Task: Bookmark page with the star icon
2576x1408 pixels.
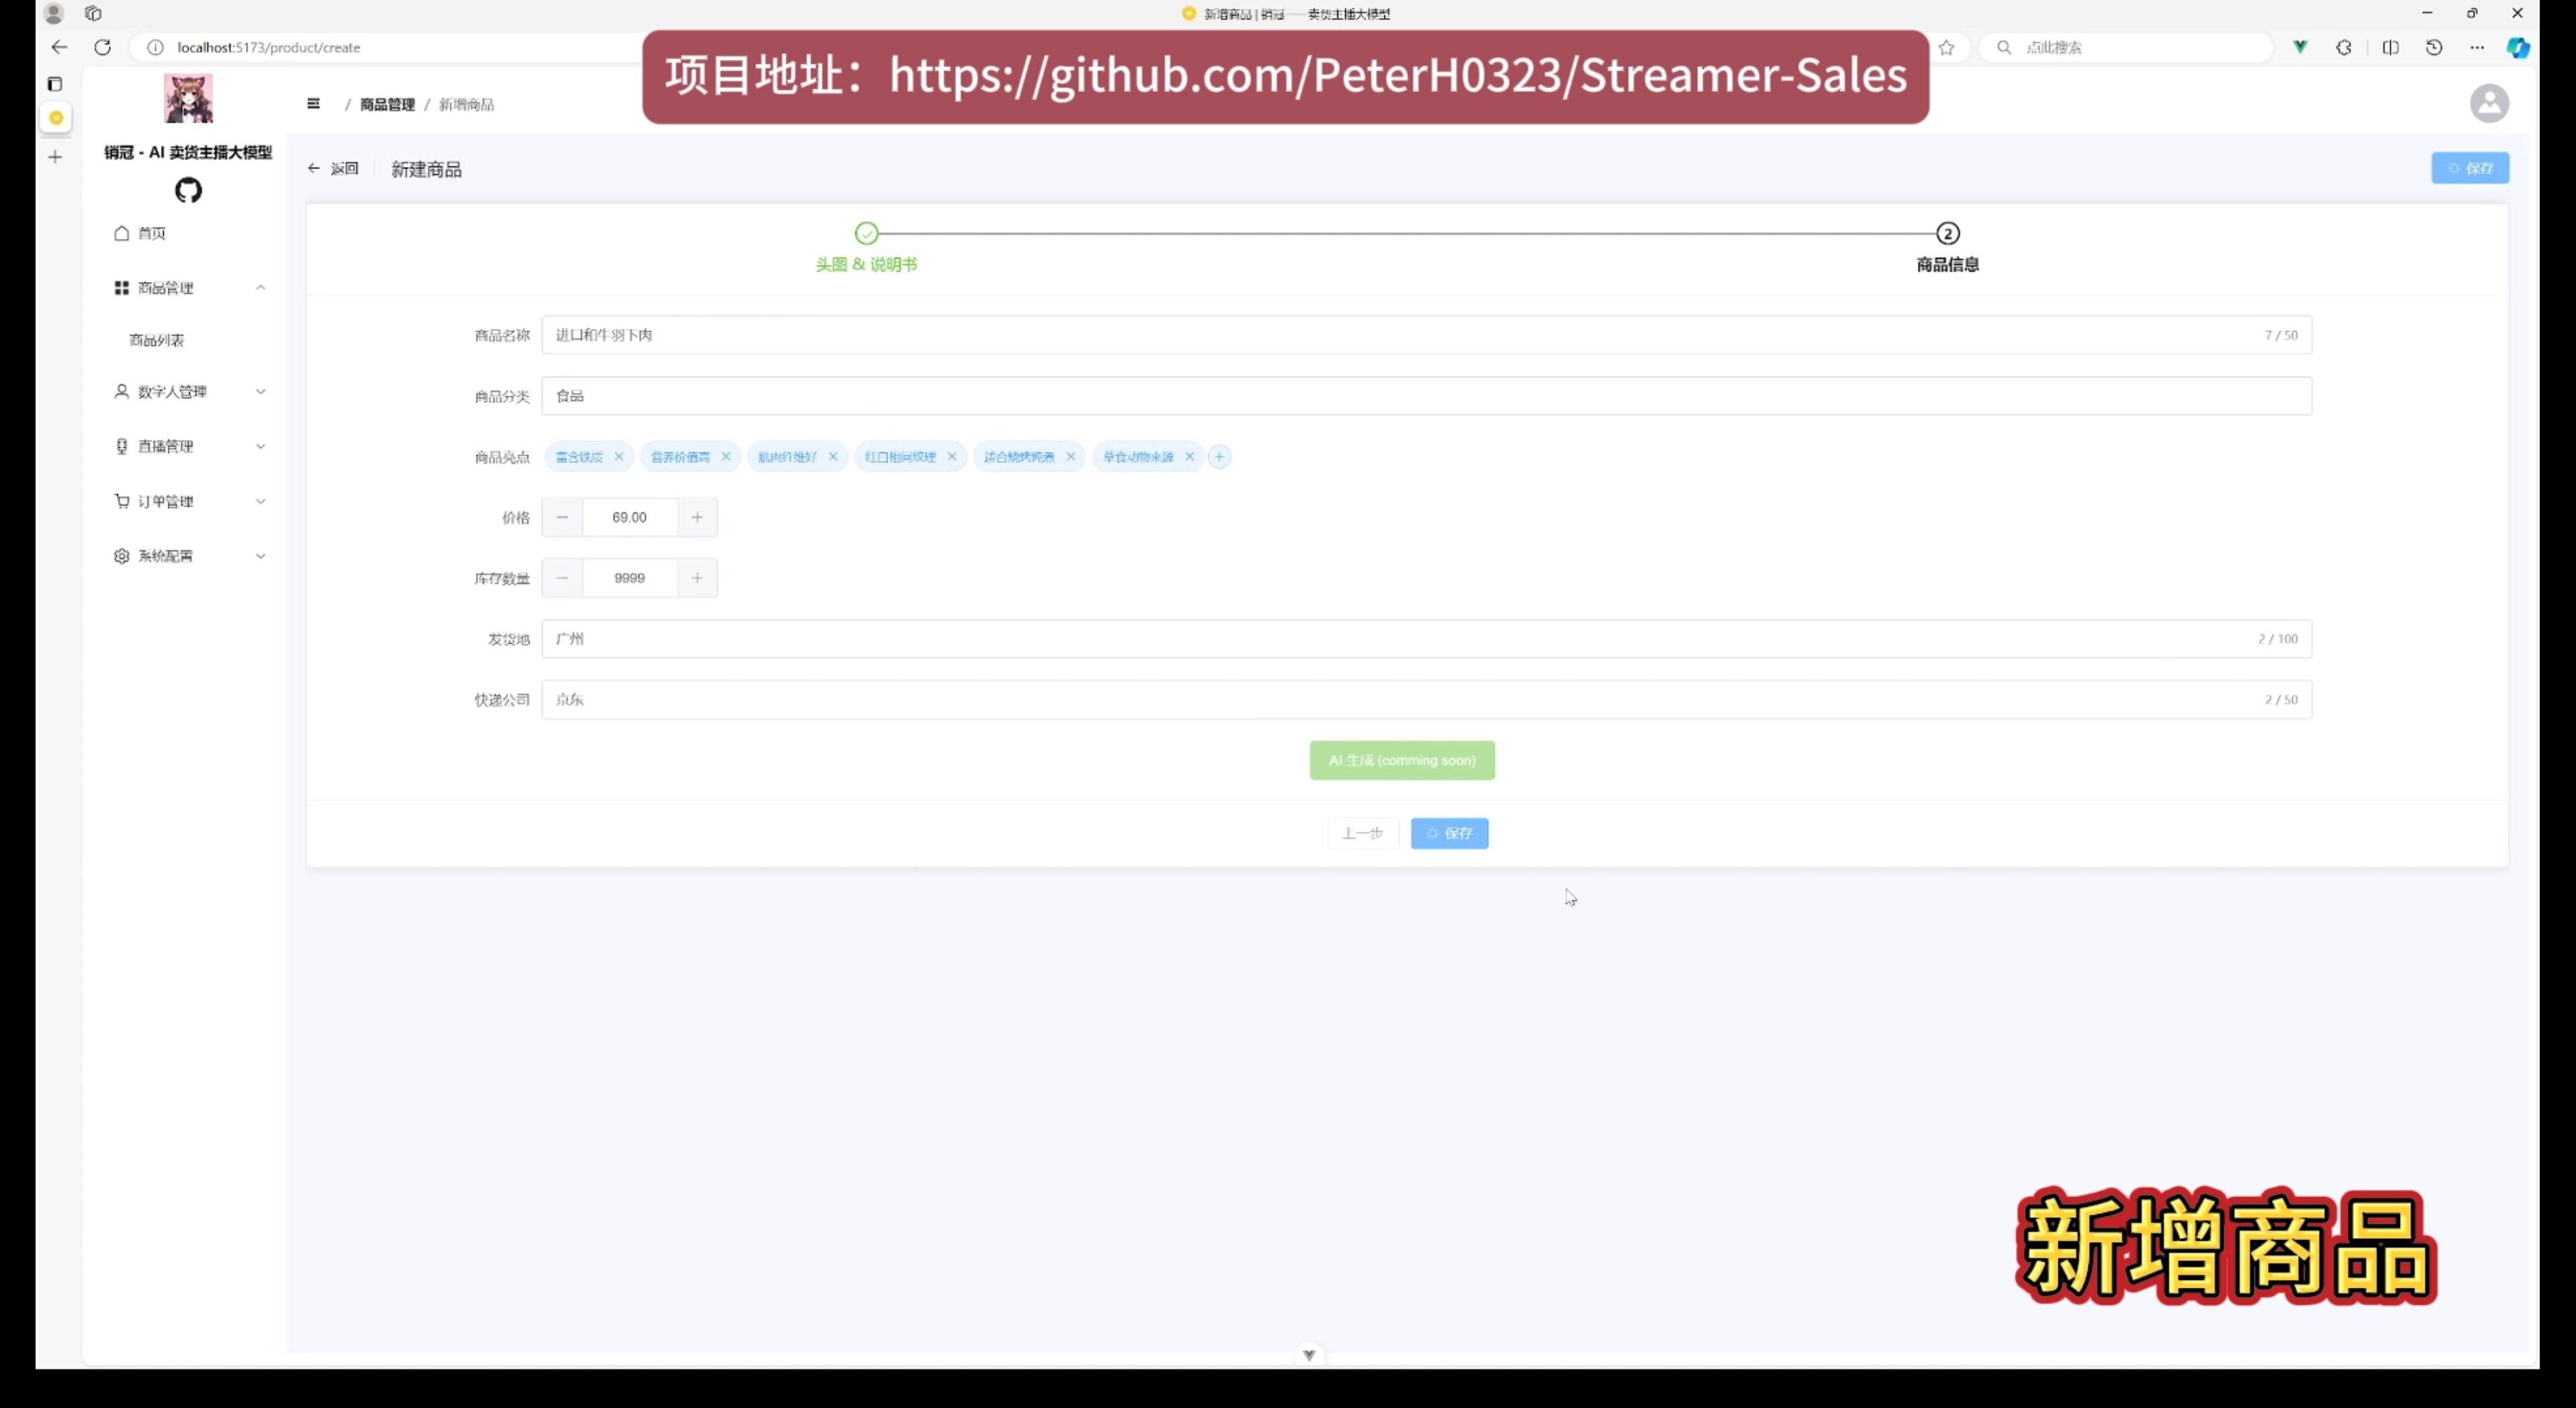Action: [1946, 47]
